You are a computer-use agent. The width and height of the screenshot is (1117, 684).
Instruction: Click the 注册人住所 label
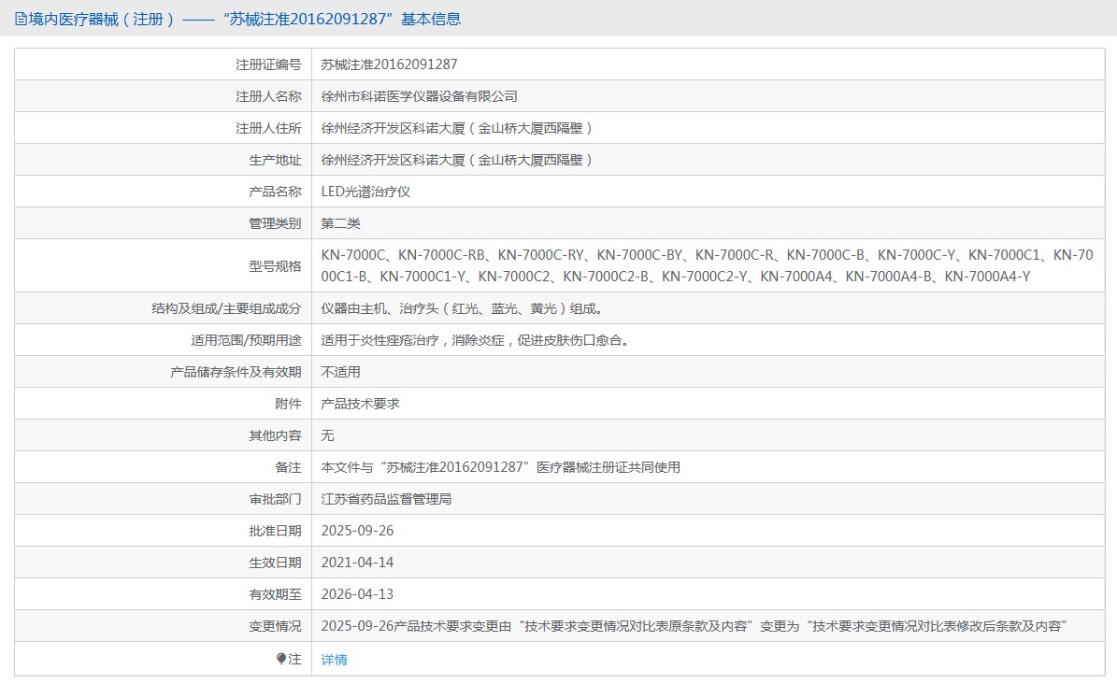(x=268, y=128)
